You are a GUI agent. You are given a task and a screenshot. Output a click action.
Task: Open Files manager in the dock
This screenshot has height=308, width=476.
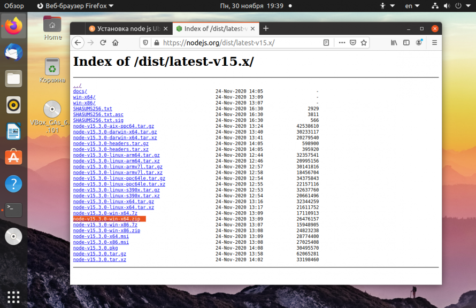pos(13,79)
